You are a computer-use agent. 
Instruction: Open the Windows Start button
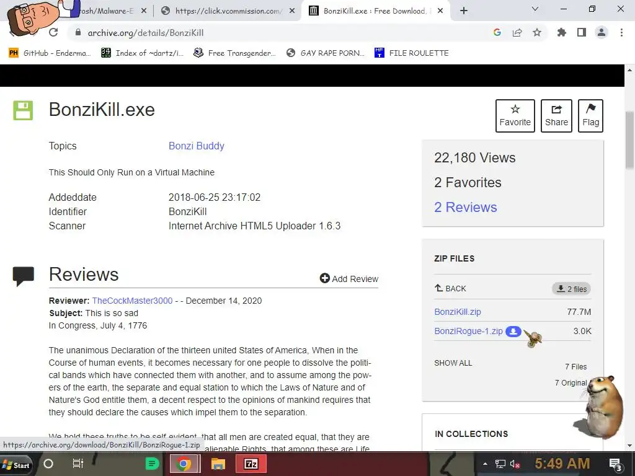(x=16, y=465)
